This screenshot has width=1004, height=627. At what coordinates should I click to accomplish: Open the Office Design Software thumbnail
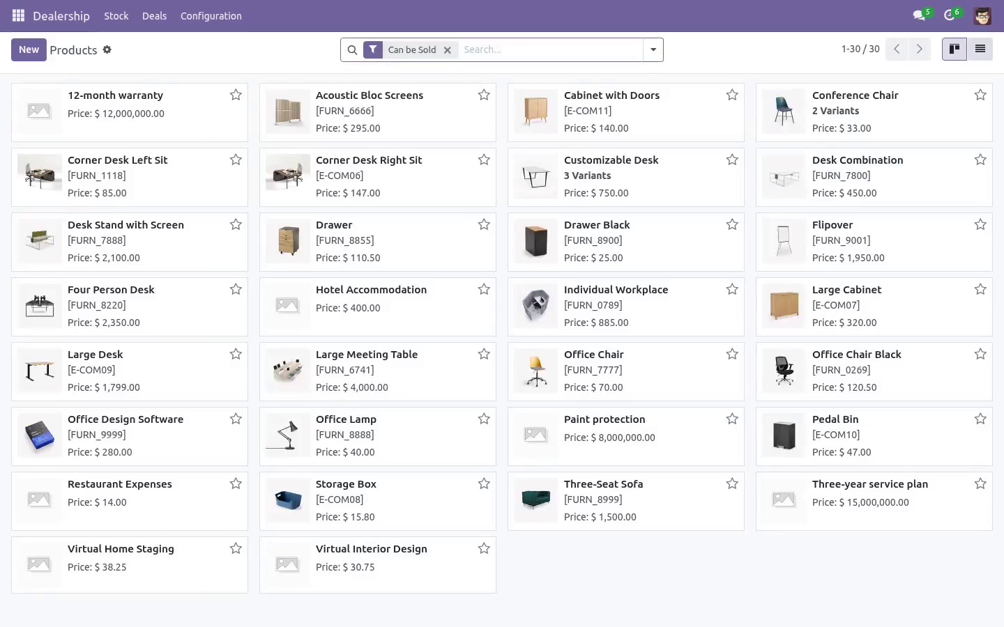pyautogui.click(x=40, y=435)
